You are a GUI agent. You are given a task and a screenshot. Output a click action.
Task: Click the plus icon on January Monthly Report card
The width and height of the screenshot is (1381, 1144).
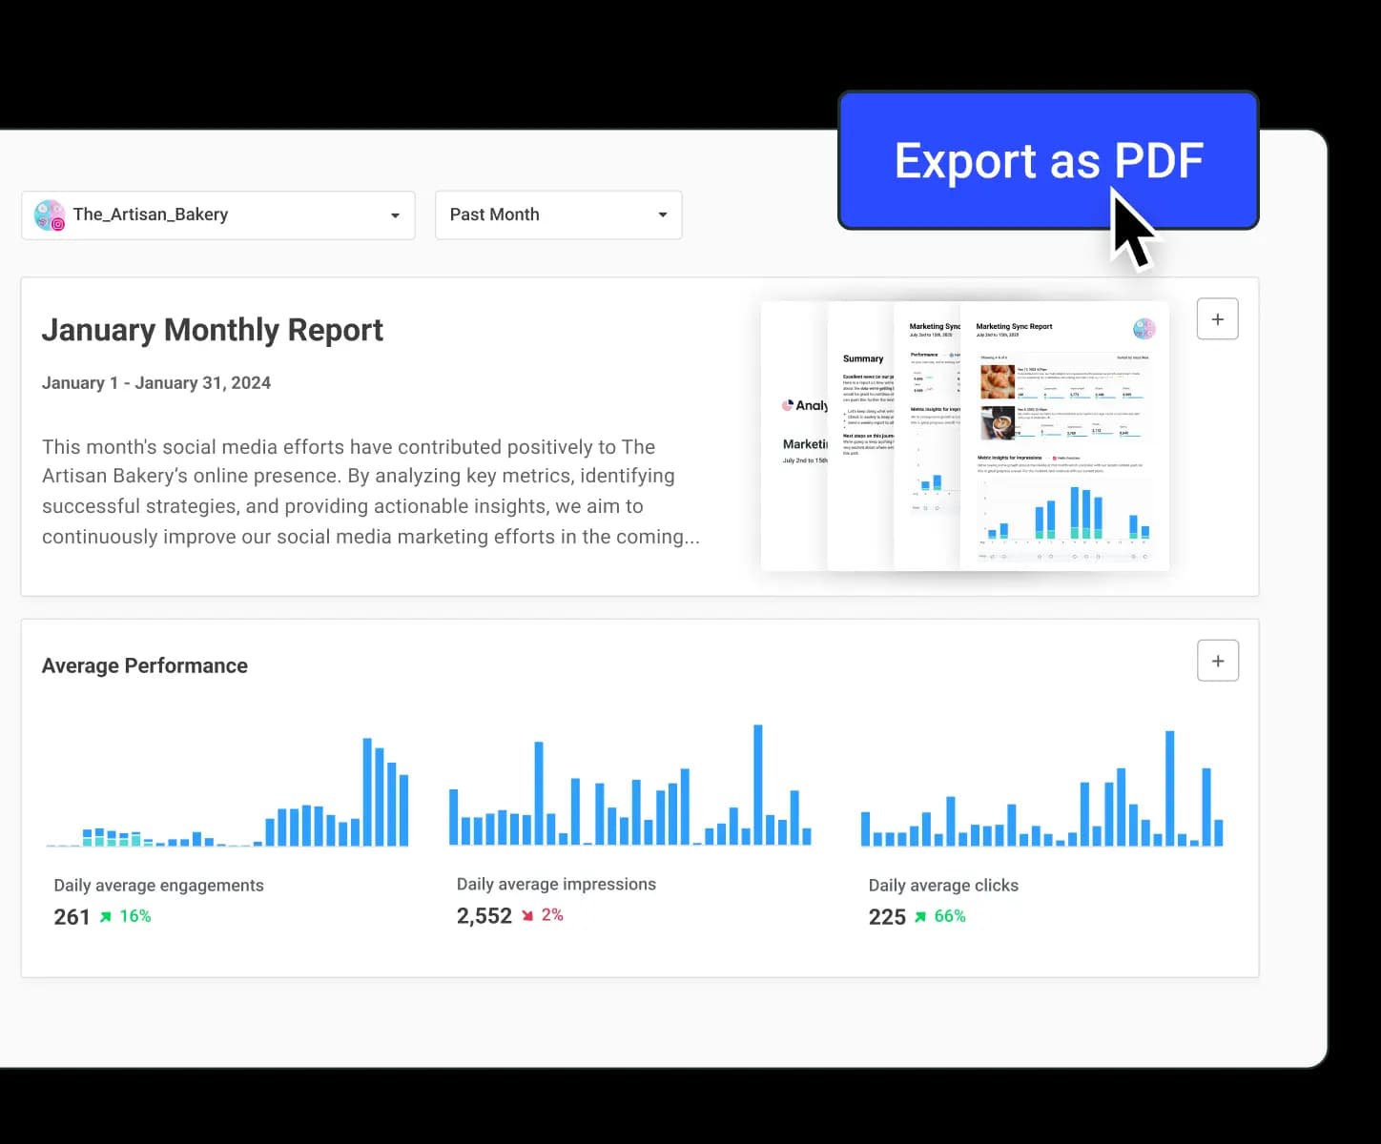tap(1217, 318)
